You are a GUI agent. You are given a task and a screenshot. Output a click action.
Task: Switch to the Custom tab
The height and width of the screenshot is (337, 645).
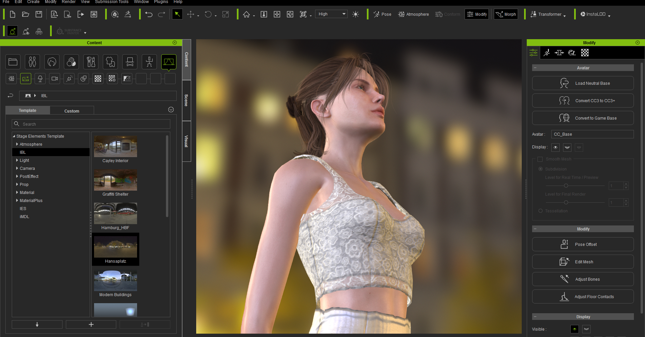[72, 110]
